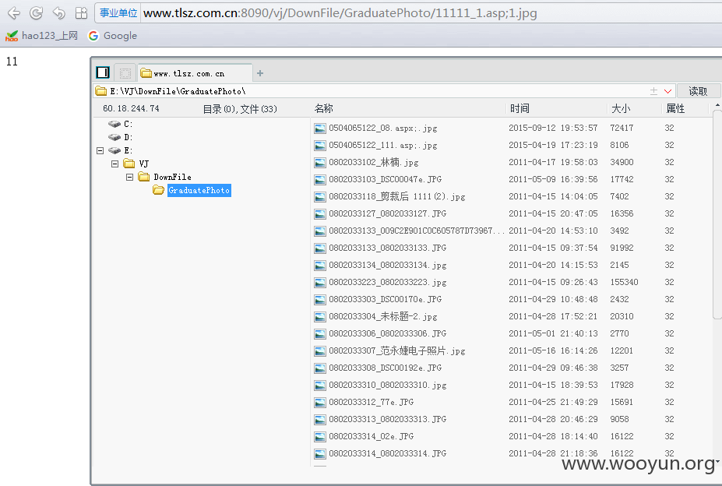Click the 读取 button
The image size is (722, 486).
point(698,91)
